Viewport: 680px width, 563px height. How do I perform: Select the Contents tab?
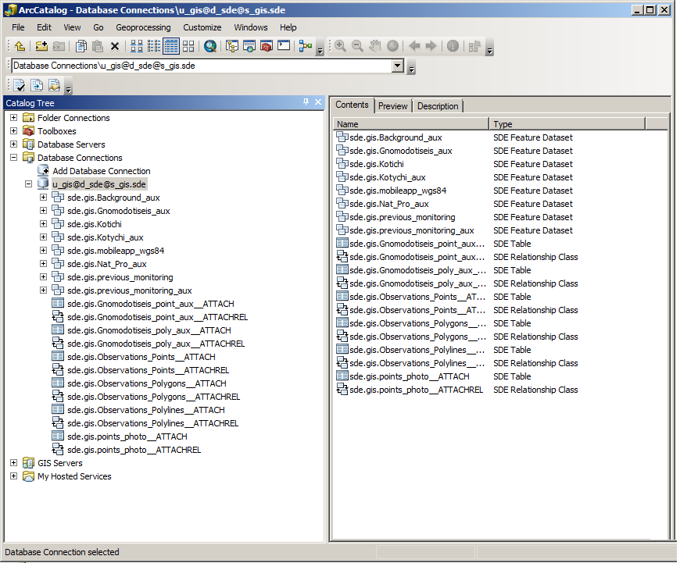pos(352,105)
